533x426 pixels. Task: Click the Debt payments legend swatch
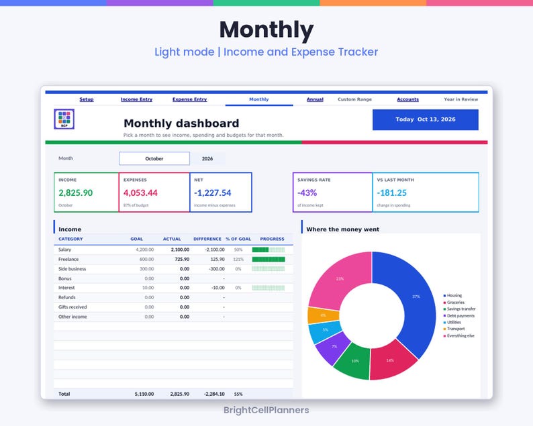coord(444,315)
